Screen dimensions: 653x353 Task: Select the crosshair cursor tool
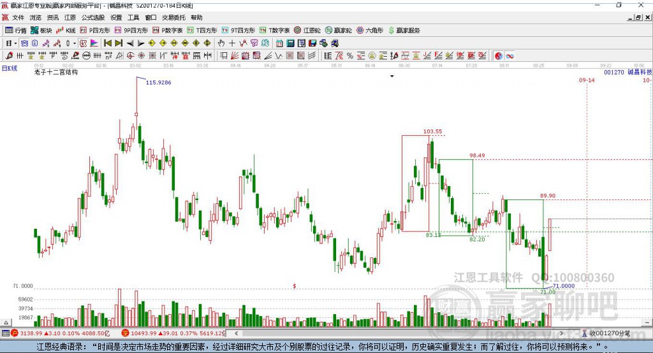click(232, 43)
